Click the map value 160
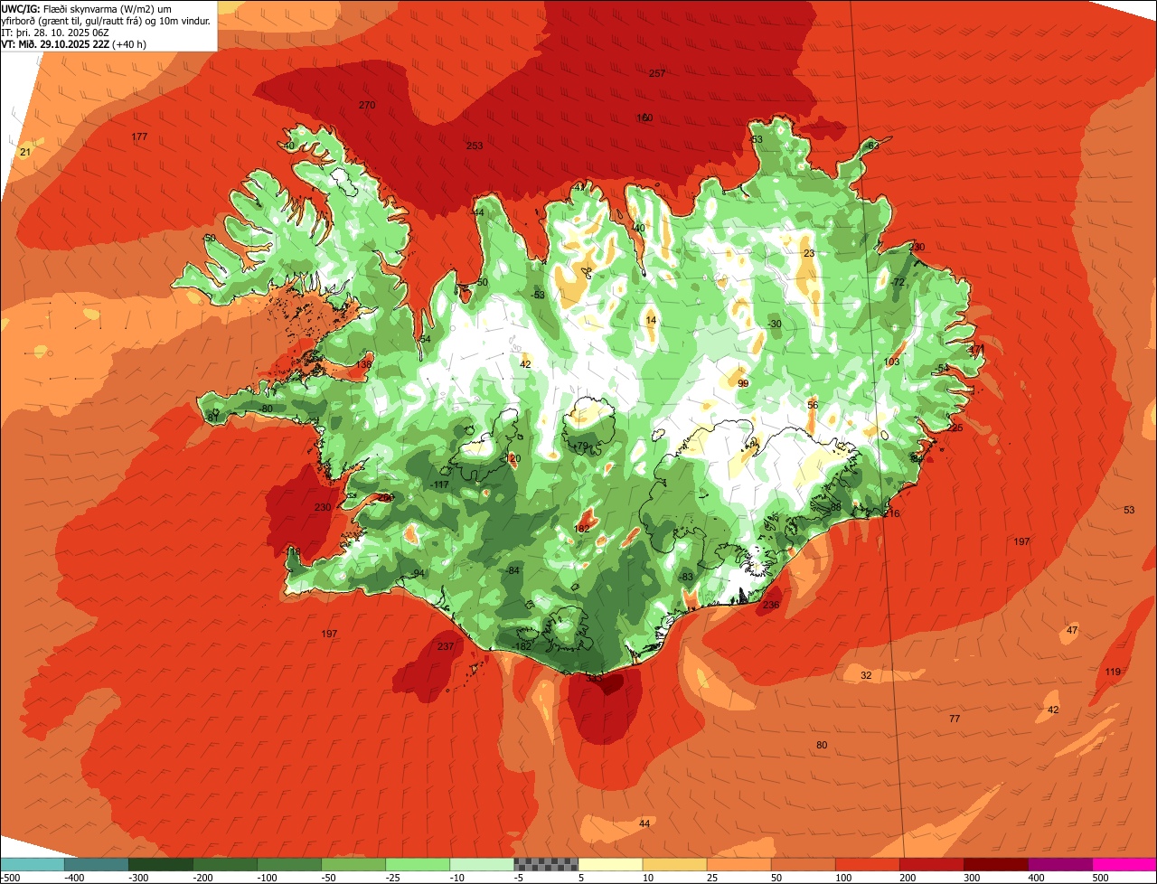This screenshot has height=884, width=1157. pyautogui.click(x=644, y=118)
